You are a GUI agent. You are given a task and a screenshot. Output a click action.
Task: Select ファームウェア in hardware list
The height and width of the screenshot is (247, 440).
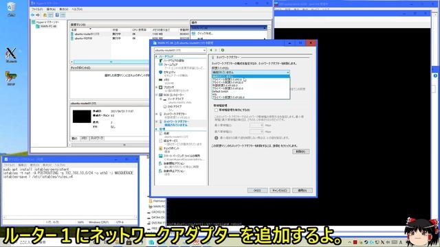tap(170, 64)
